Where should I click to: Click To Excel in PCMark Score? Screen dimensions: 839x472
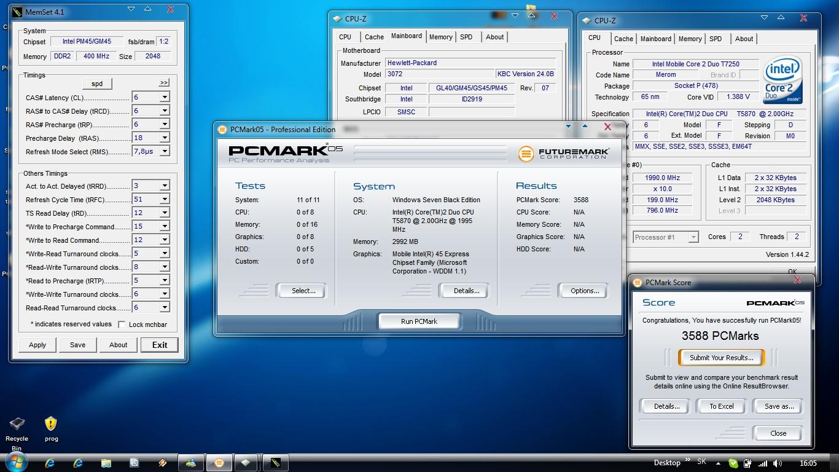[722, 406]
